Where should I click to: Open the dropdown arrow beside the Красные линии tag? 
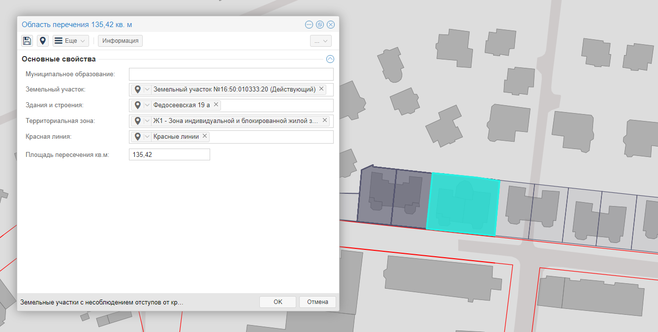click(147, 137)
